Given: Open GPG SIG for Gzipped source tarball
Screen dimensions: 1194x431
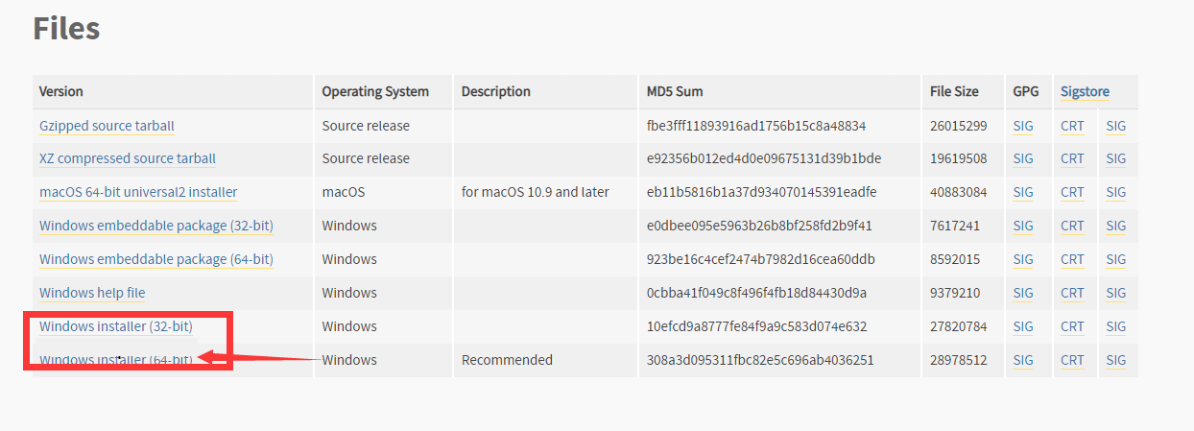Looking at the screenshot, I should (1023, 126).
